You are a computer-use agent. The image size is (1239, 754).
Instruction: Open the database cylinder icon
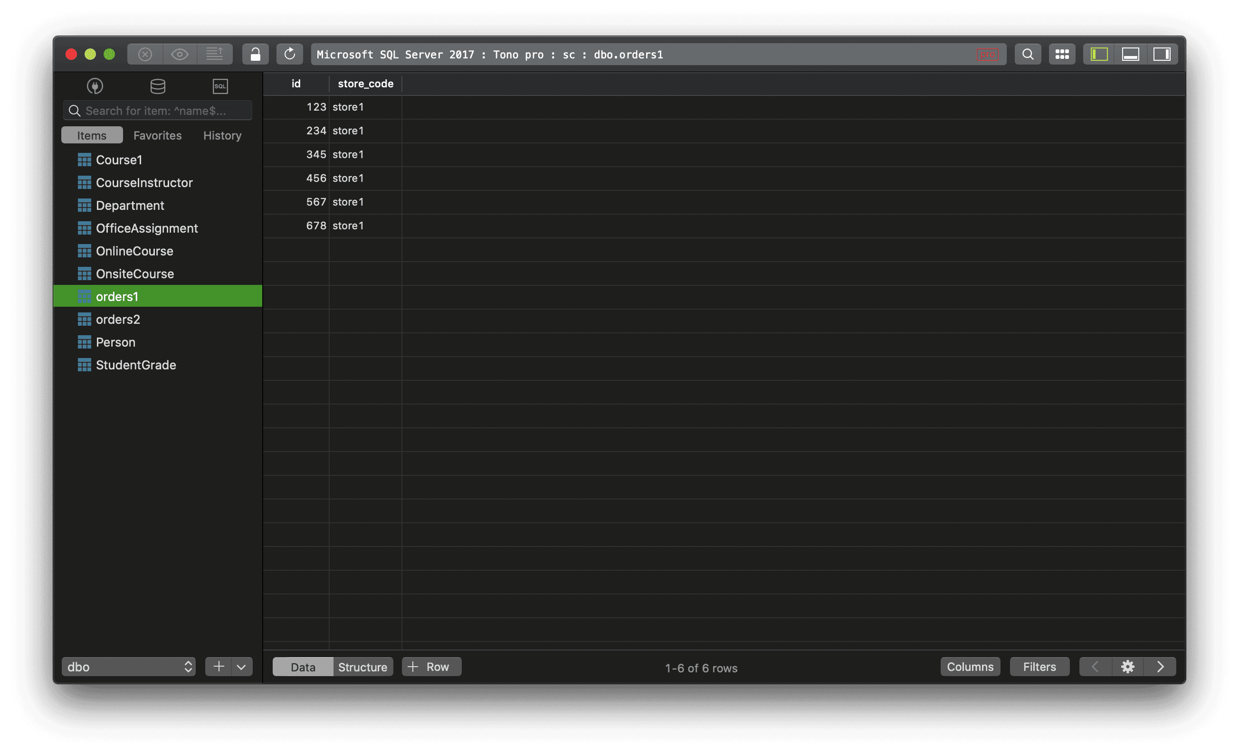(x=158, y=86)
